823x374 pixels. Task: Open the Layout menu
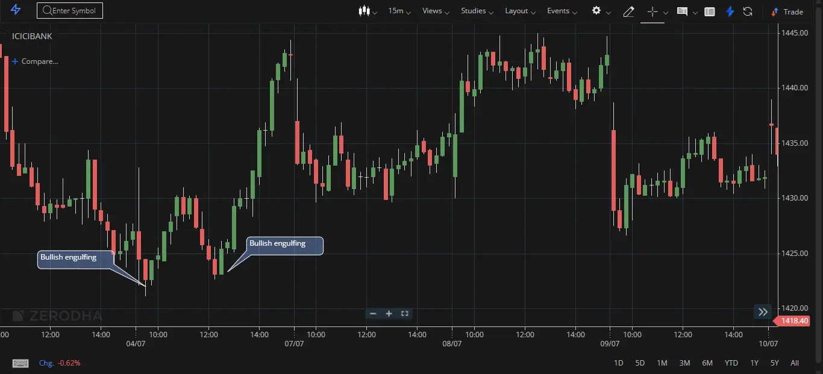521,11
